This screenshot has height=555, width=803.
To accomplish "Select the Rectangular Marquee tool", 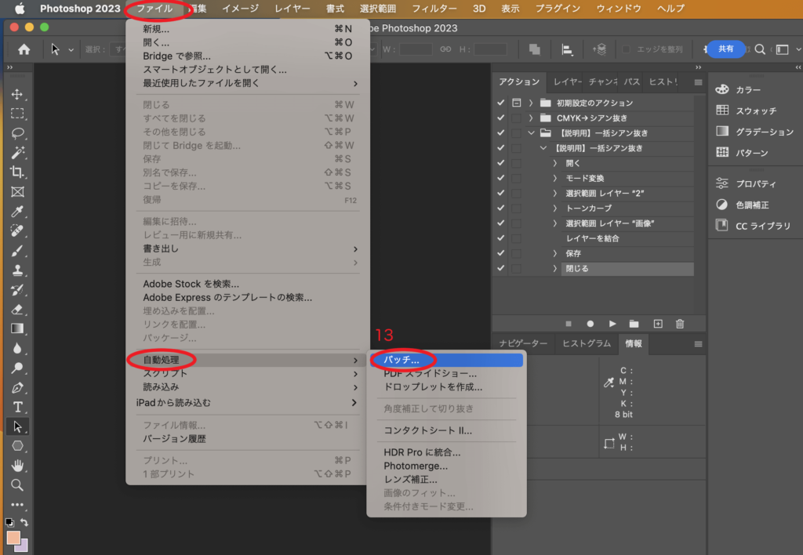I will tap(17, 114).
